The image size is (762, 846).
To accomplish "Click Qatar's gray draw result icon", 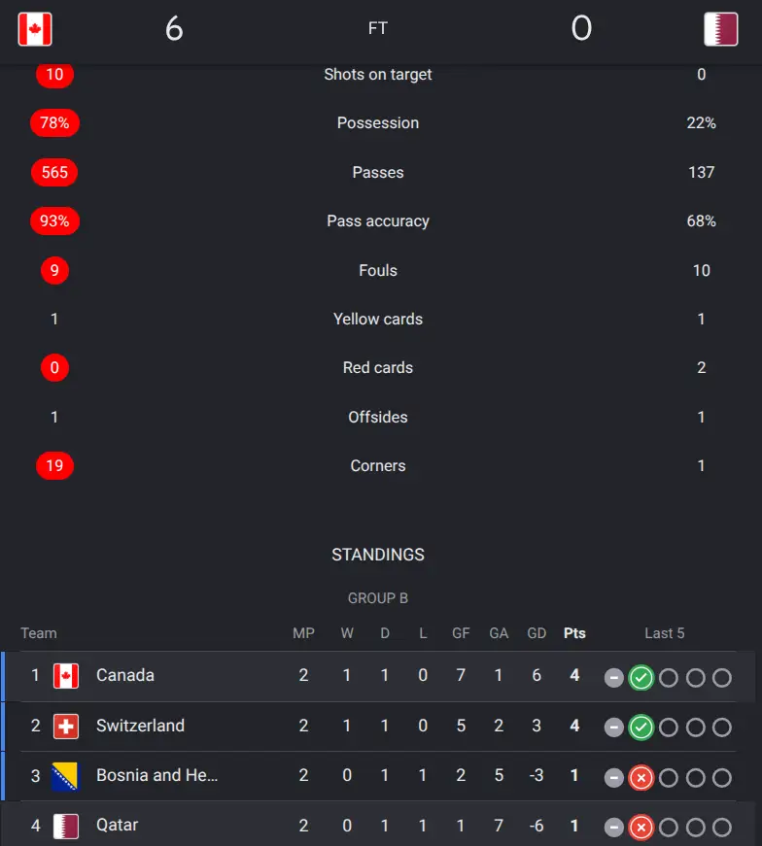I will coord(613,828).
